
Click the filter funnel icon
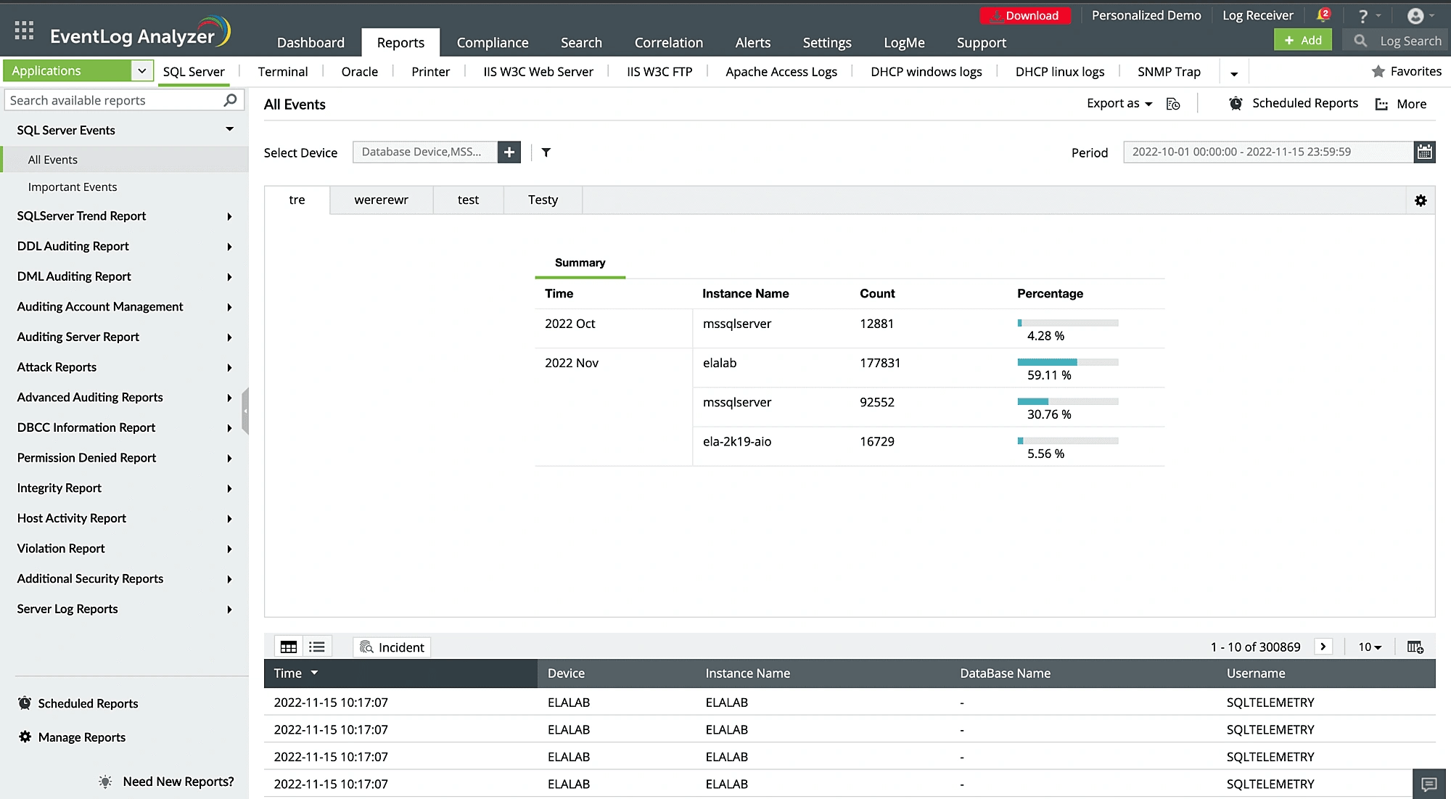pyautogui.click(x=546, y=152)
